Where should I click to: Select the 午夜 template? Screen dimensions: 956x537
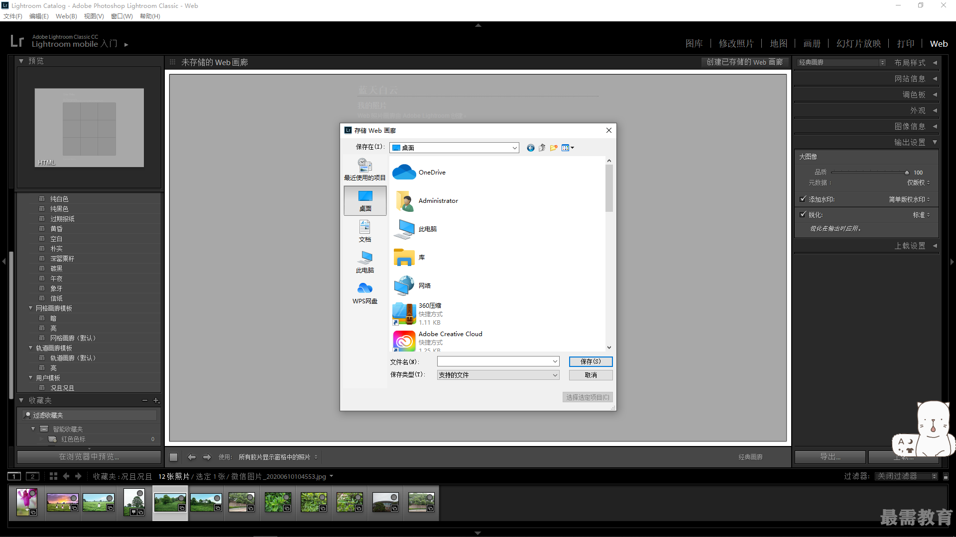(56, 278)
